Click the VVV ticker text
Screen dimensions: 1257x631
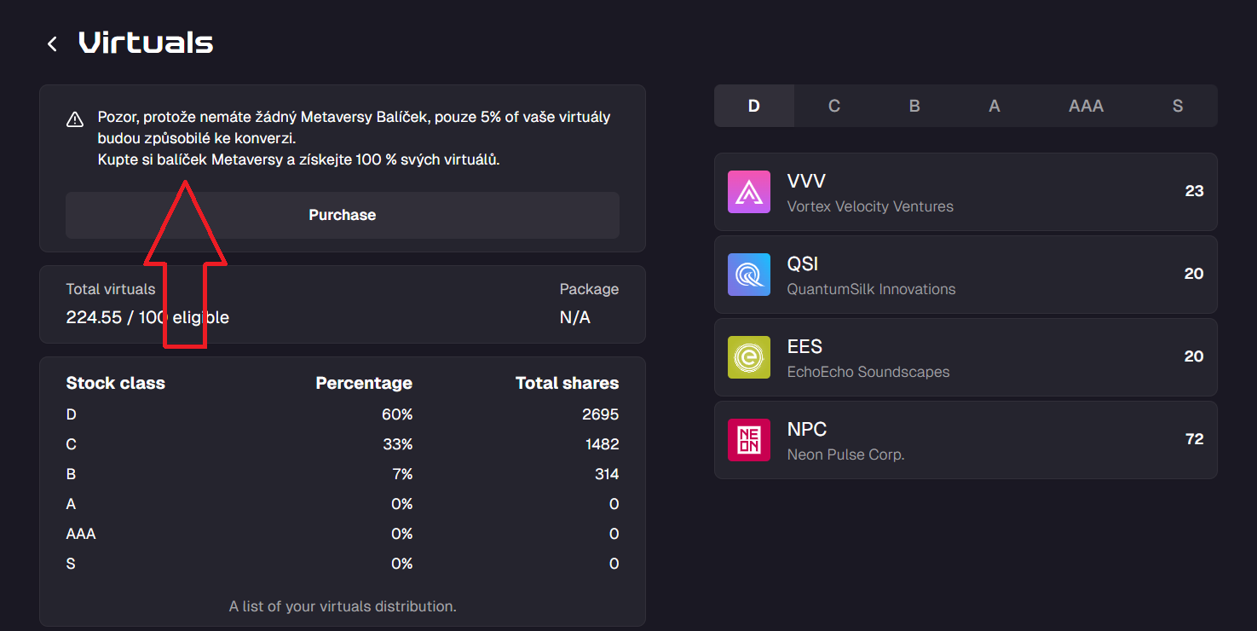pyautogui.click(x=806, y=181)
